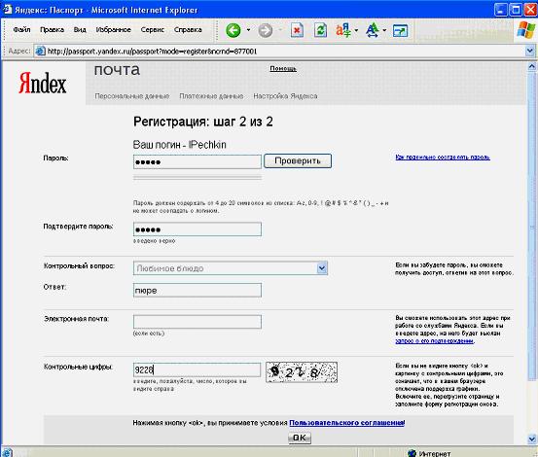The image size is (538, 457).
Task: Click the Регистрация: шаг 2 из 2 heading
Action: coord(203,122)
